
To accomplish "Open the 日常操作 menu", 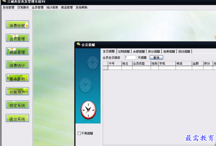I will tap(23, 8).
